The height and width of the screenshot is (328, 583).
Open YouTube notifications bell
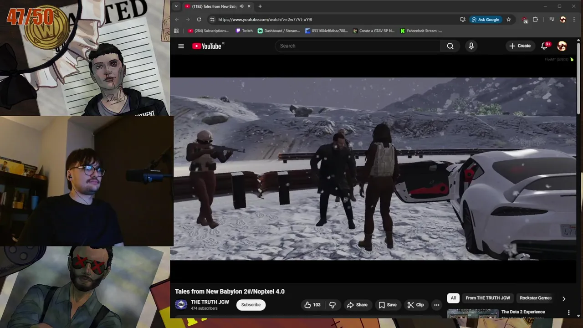pos(544,46)
